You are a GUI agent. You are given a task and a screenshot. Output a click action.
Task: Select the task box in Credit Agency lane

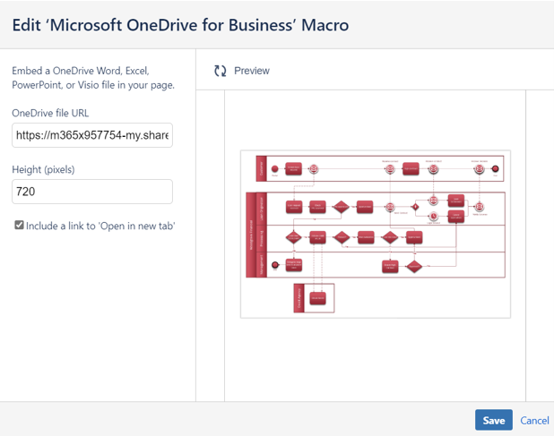coord(317,298)
